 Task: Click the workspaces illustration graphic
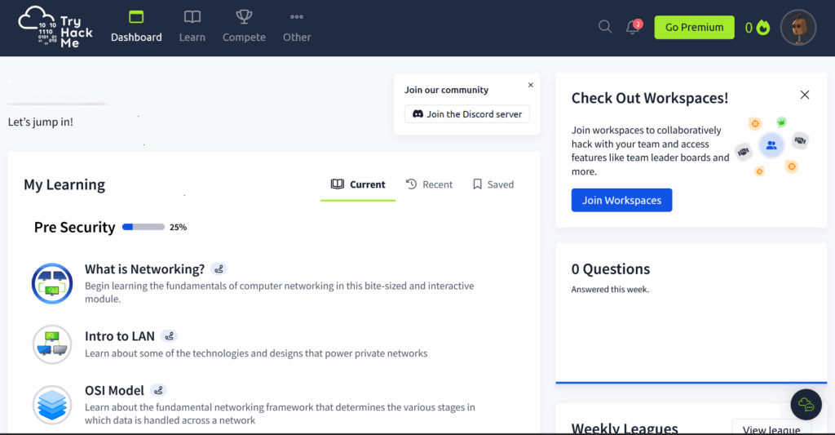click(x=772, y=146)
